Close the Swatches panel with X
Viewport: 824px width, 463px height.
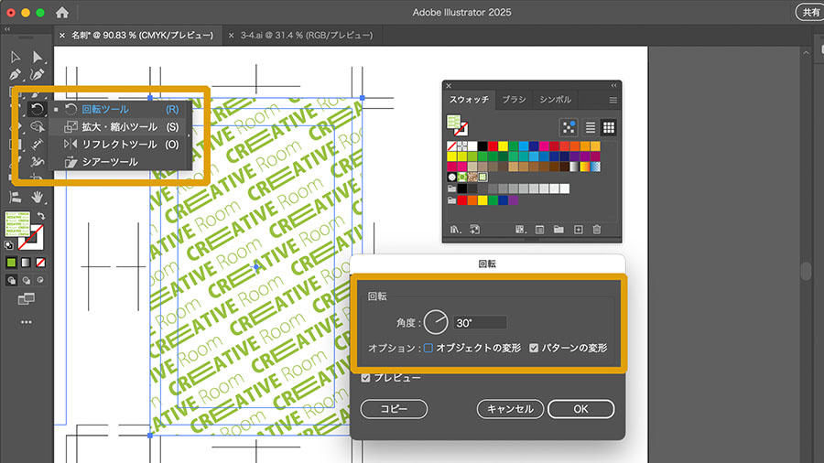pyautogui.click(x=449, y=86)
